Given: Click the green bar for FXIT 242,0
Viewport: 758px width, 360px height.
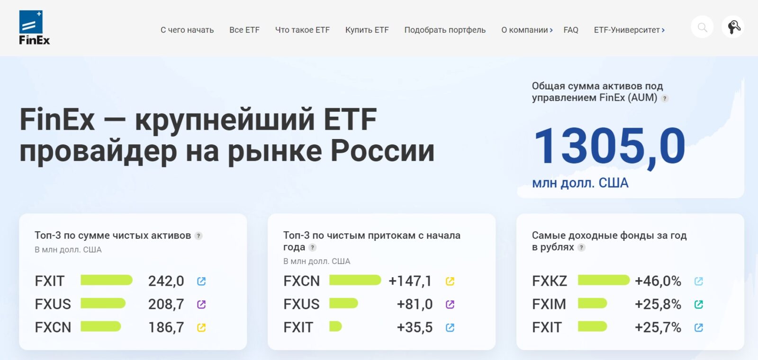Looking at the screenshot, I should 107,280.
